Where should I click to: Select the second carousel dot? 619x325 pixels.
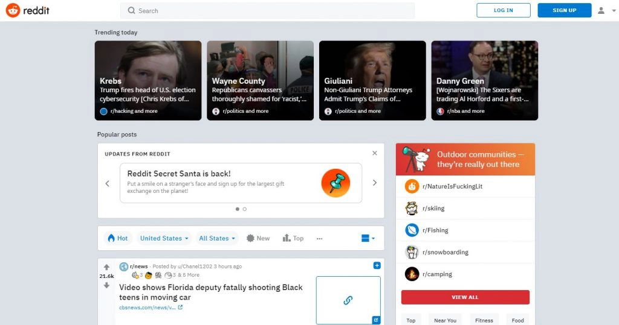point(245,209)
